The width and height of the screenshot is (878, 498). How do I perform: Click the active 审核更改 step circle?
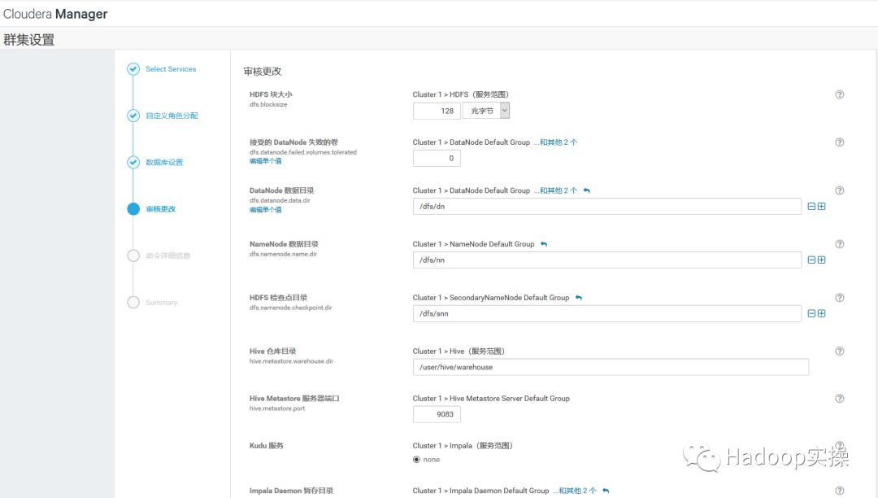(x=133, y=209)
